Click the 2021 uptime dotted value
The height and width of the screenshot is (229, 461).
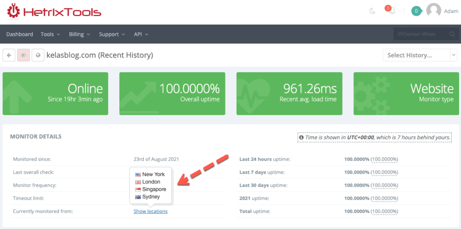click(x=384, y=198)
